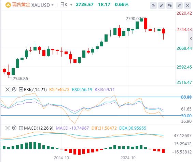Select the pencil drawing tool
The image size is (193, 162).
coord(162,5)
